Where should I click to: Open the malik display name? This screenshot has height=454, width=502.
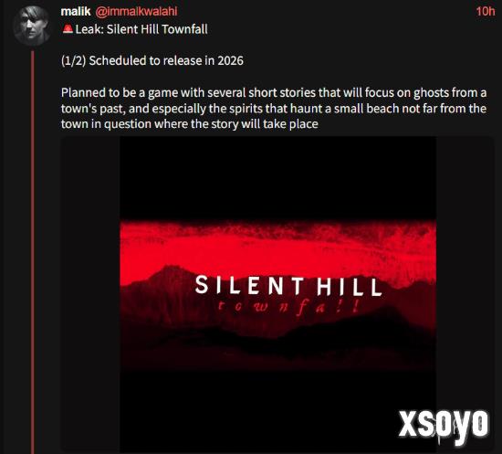click(x=76, y=12)
